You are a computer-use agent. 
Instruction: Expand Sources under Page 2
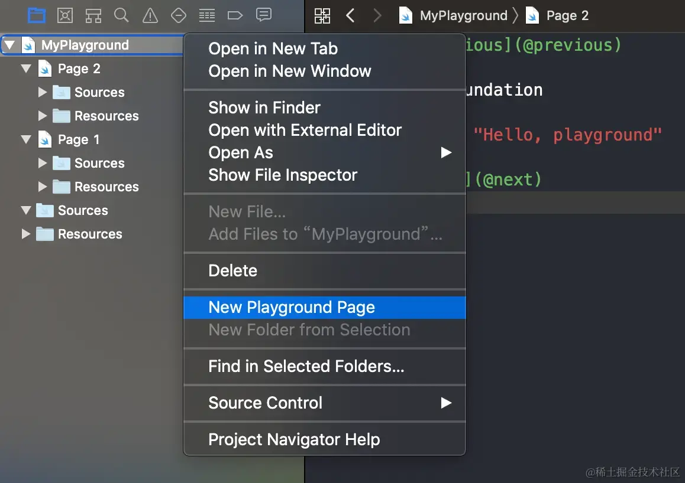[43, 92]
